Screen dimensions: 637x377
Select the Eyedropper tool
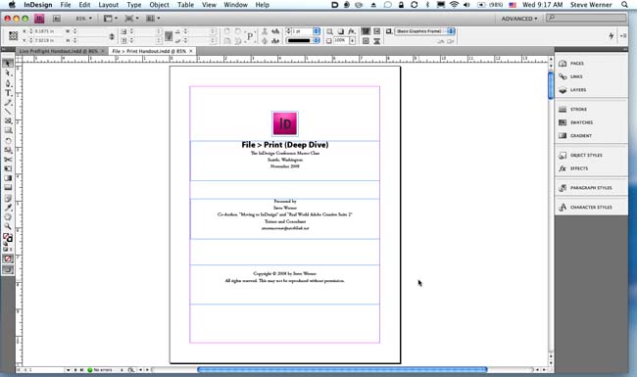pyautogui.click(x=8, y=208)
